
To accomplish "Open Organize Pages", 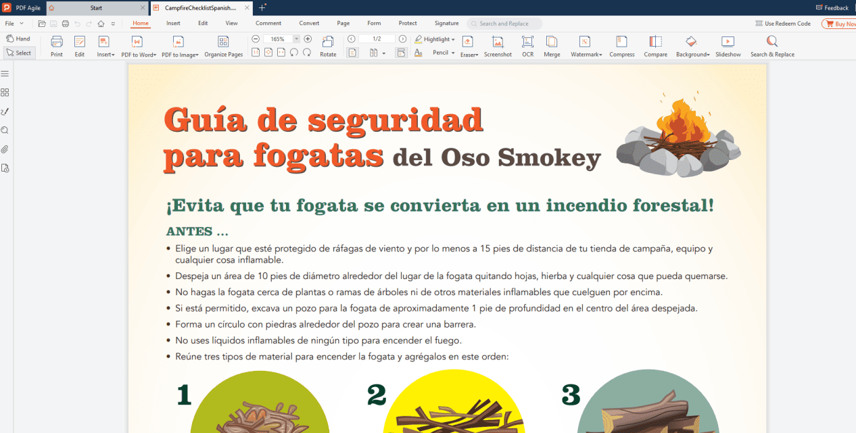I will [223, 45].
